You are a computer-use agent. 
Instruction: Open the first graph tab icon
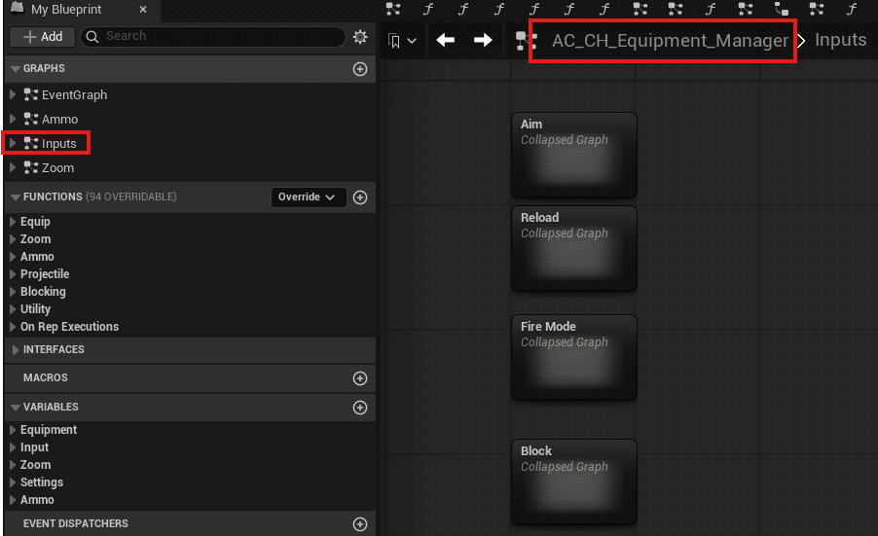pyautogui.click(x=393, y=9)
